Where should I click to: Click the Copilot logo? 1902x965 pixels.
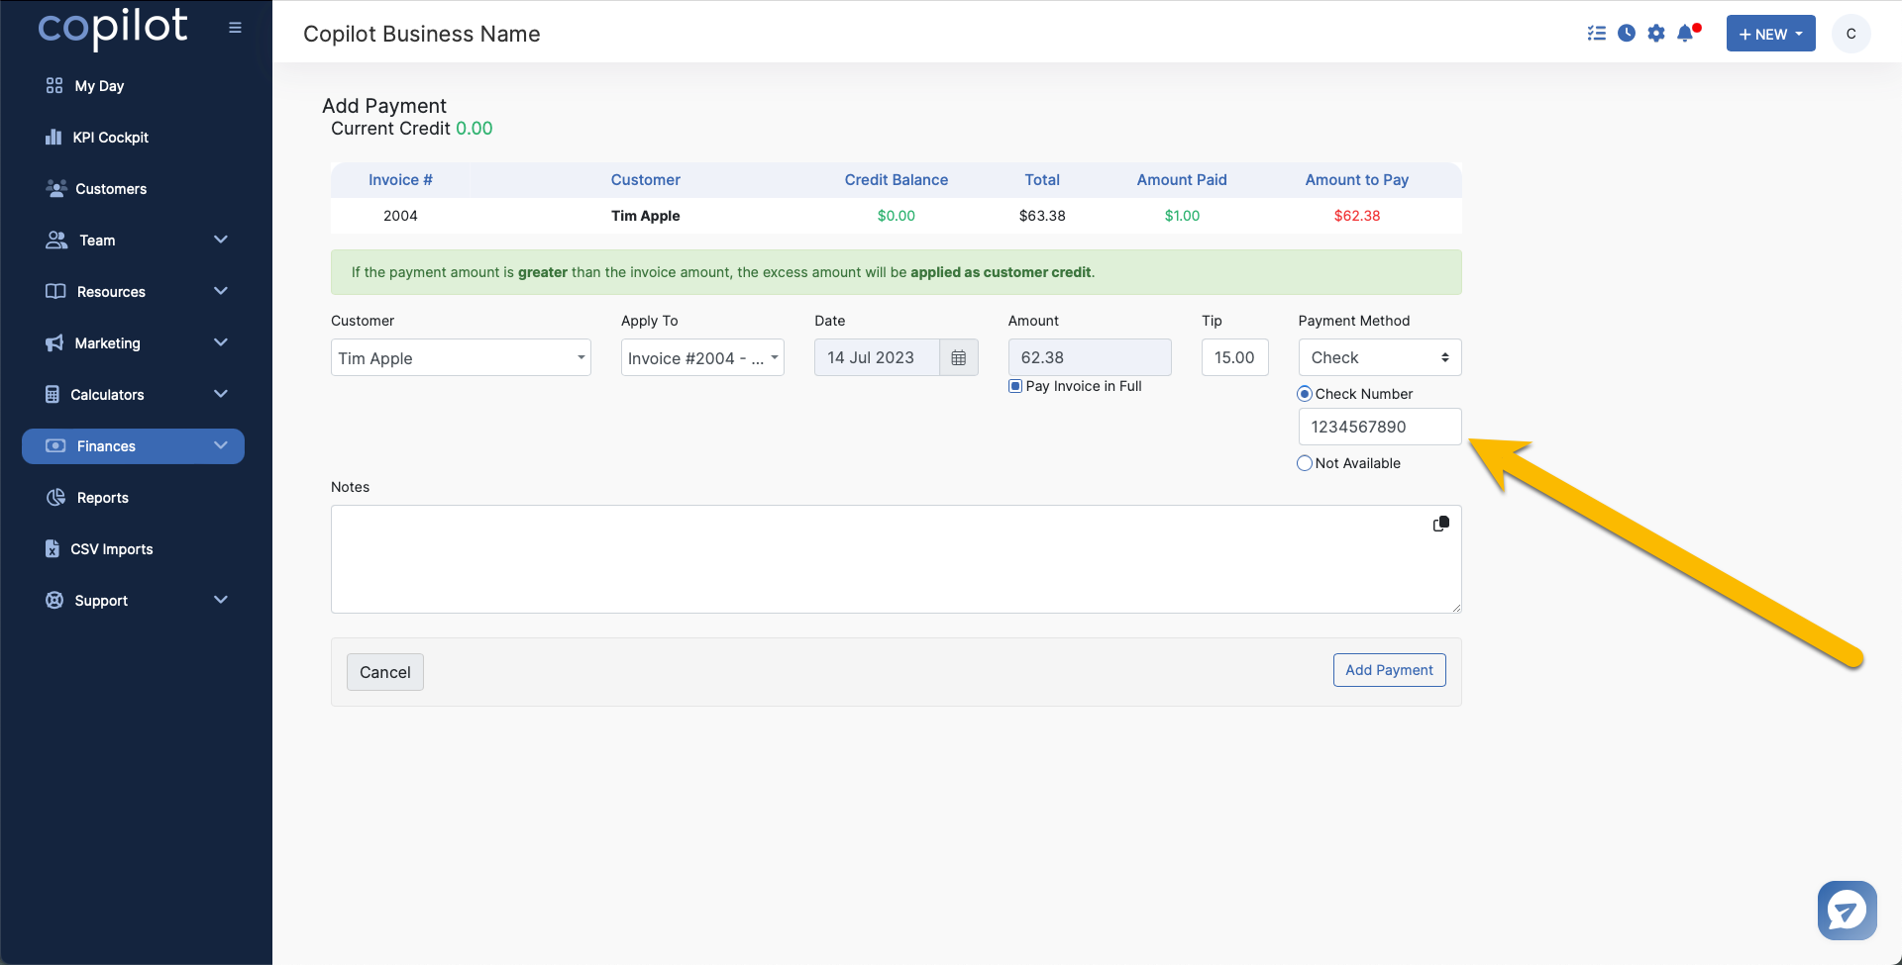pyautogui.click(x=112, y=27)
